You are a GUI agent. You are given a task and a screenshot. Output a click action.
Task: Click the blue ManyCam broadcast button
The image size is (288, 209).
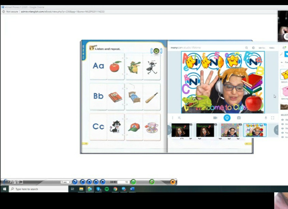(227, 118)
